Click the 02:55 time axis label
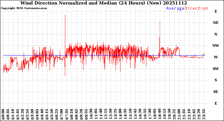 [28, 114]
